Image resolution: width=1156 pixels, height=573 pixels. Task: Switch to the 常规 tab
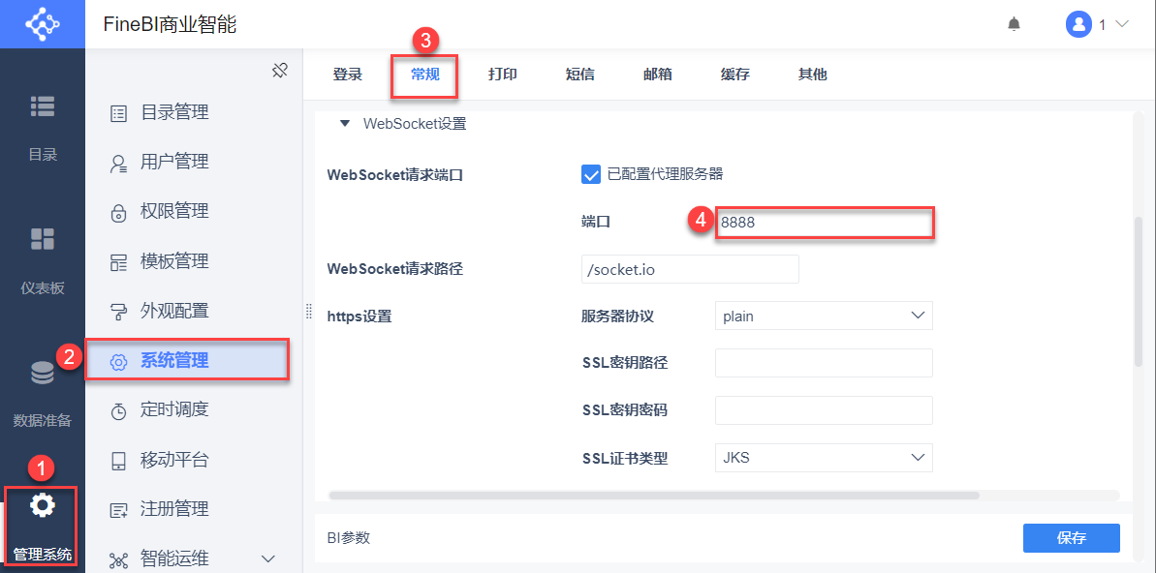(425, 75)
